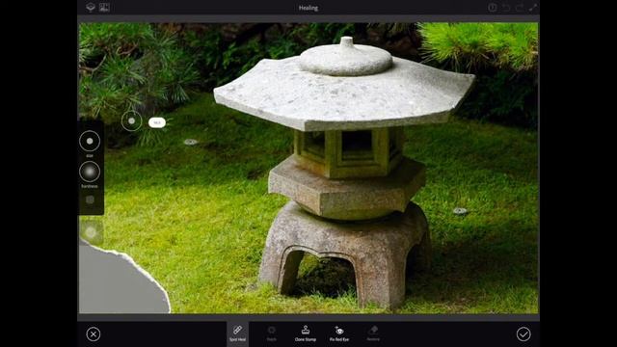Image resolution: width=617 pixels, height=347 pixels.
Task: Click the small square icon under hardness
Action: pos(90,200)
